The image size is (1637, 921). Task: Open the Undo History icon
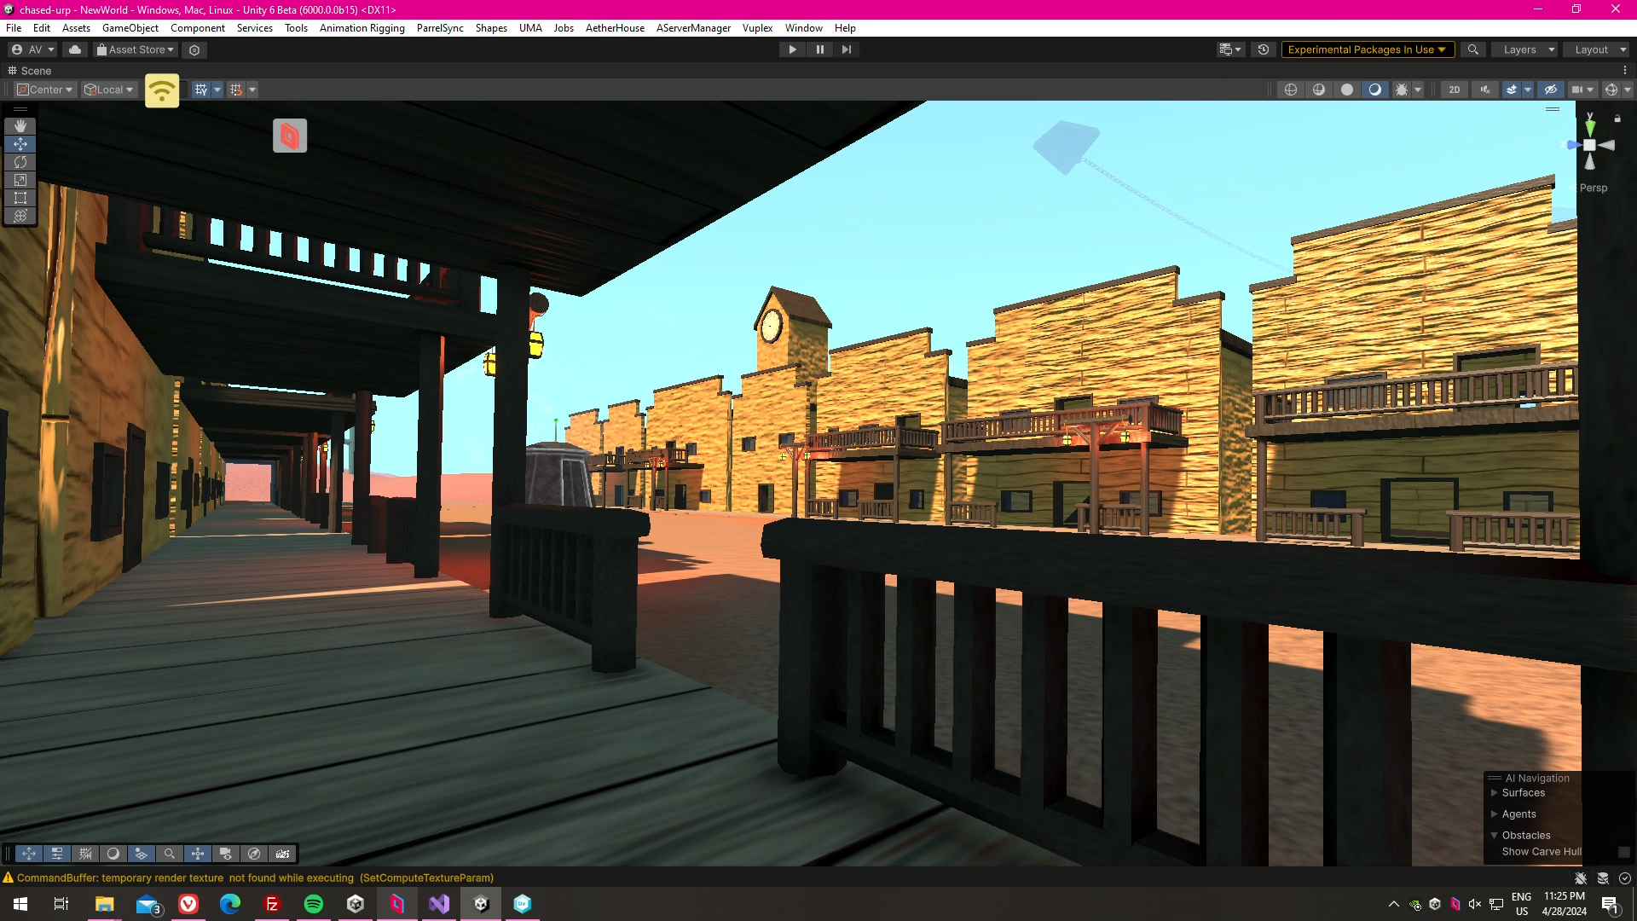tap(1264, 49)
